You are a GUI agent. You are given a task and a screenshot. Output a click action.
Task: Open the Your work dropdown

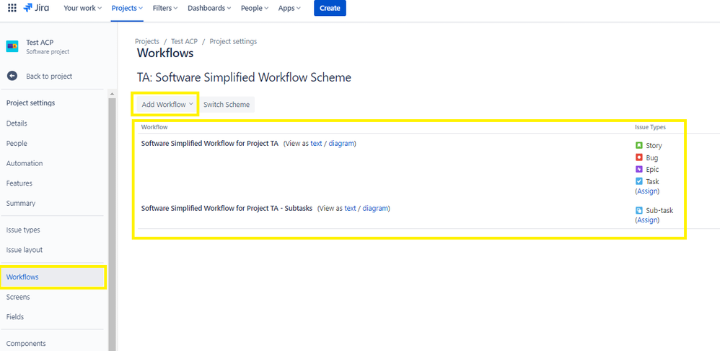(83, 8)
